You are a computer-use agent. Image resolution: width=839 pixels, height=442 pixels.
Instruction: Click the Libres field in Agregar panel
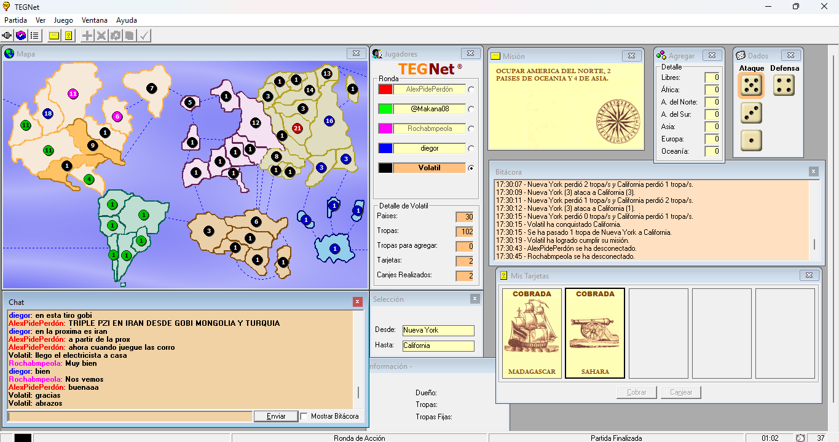(712, 77)
